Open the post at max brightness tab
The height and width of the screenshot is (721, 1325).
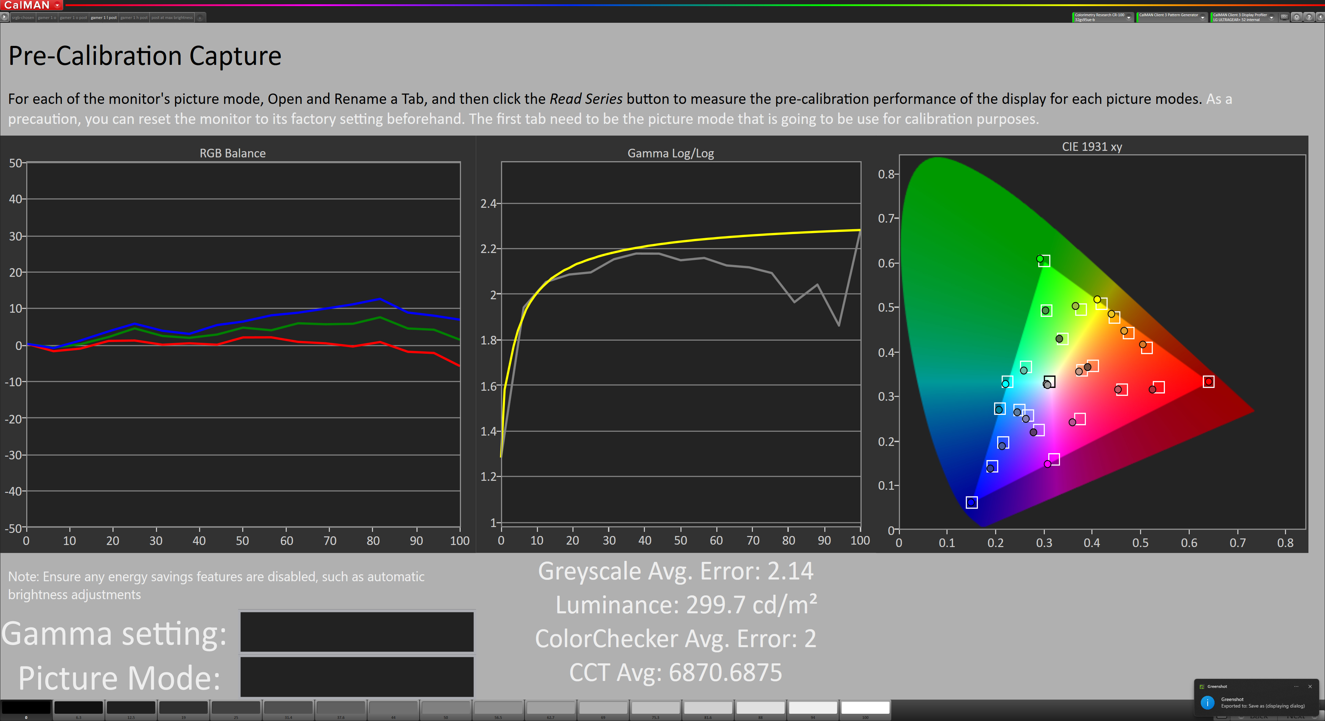click(172, 18)
